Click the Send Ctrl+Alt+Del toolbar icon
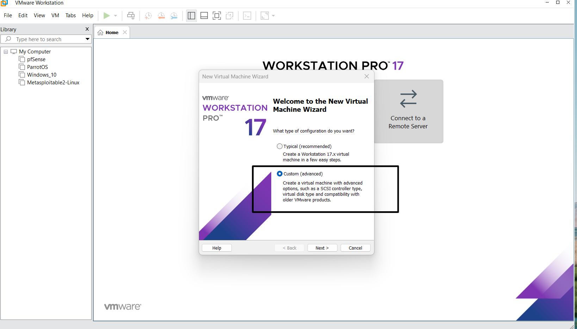The width and height of the screenshot is (577, 329). click(x=131, y=15)
